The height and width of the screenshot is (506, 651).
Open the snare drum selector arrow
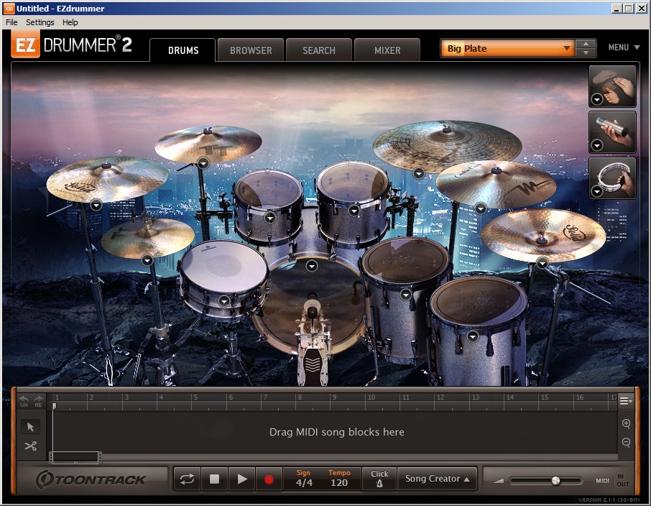(x=223, y=300)
